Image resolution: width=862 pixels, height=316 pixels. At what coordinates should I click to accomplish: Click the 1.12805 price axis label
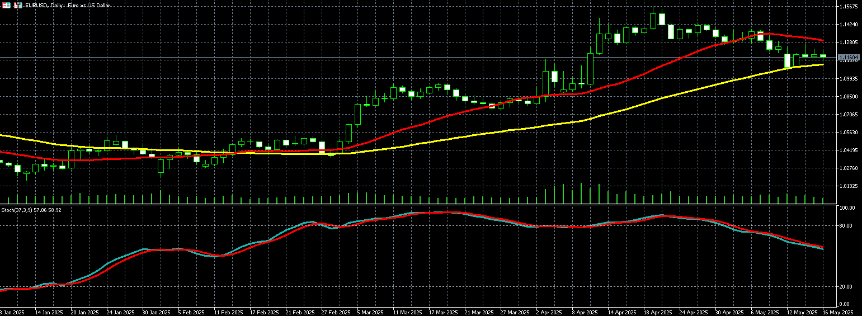(849, 43)
